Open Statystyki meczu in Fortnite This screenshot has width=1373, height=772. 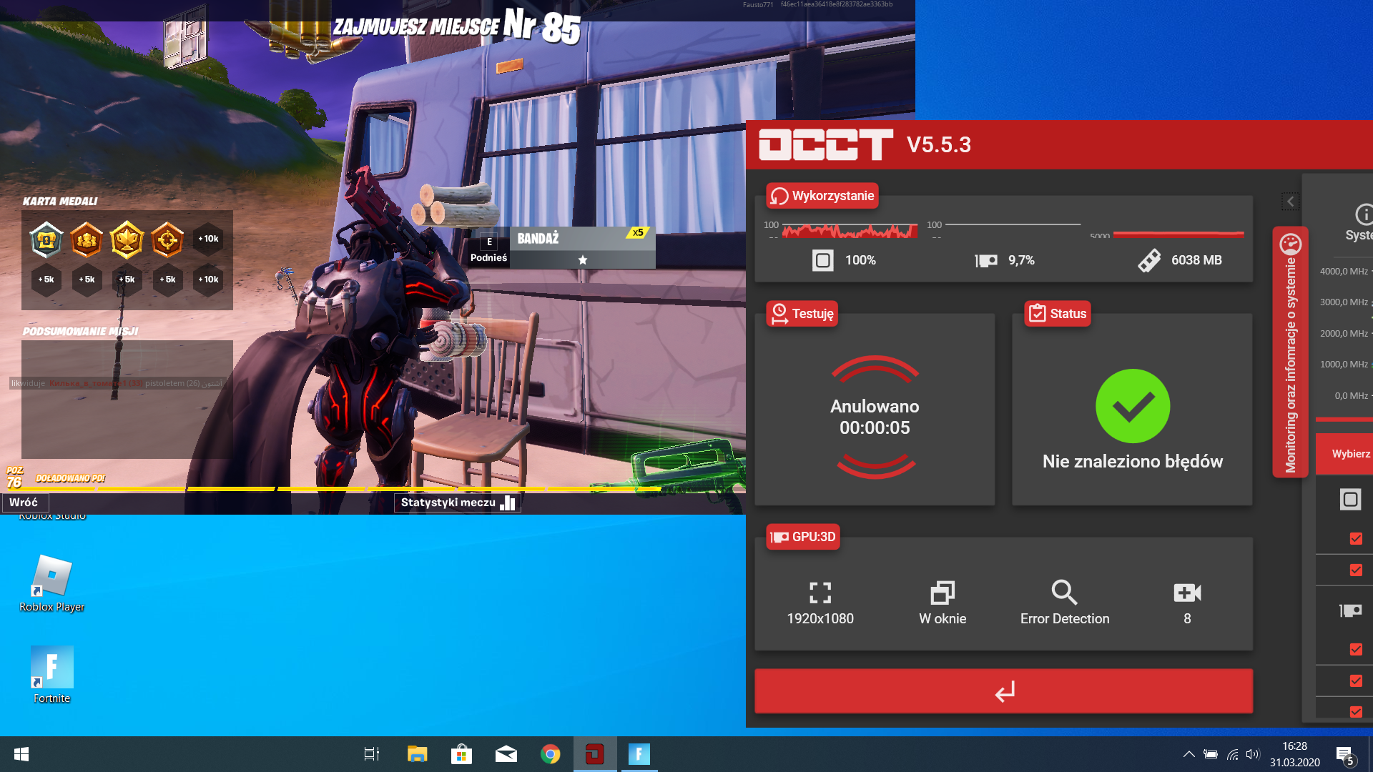point(458,503)
